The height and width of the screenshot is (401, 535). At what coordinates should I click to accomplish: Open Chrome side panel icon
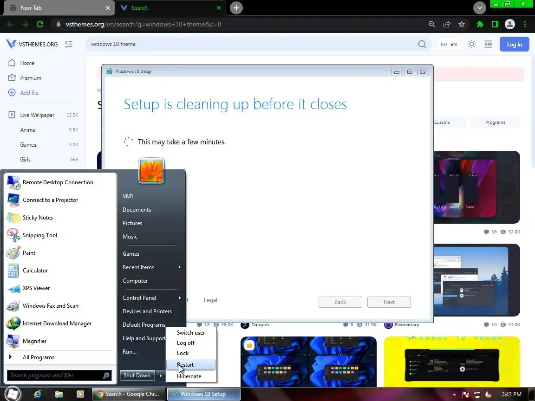(x=495, y=24)
